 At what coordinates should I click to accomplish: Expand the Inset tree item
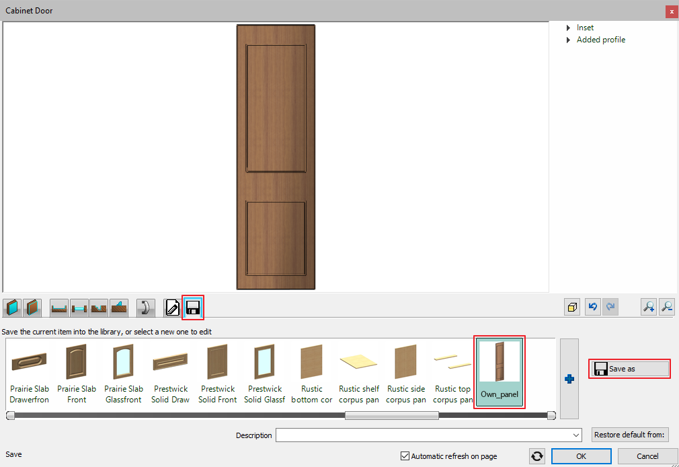pyautogui.click(x=569, y=28)
